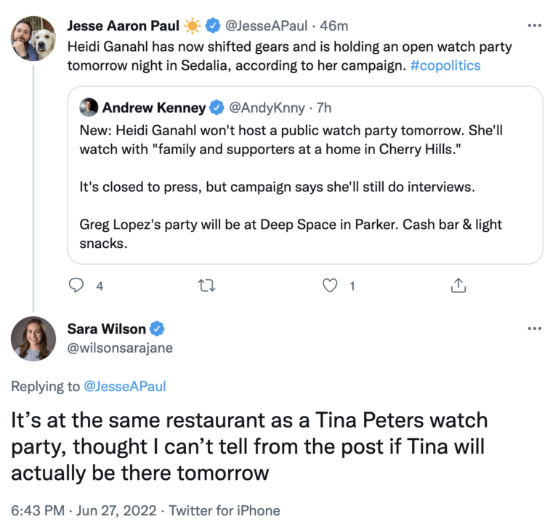The height and width of the screenshot is (530, 558).
Task: Click Jesse Aaron Paul's verified badge
Action: [211, 26]
